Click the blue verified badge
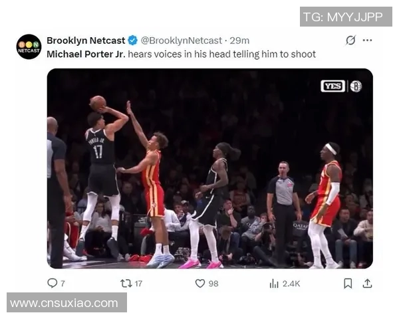 132,41
